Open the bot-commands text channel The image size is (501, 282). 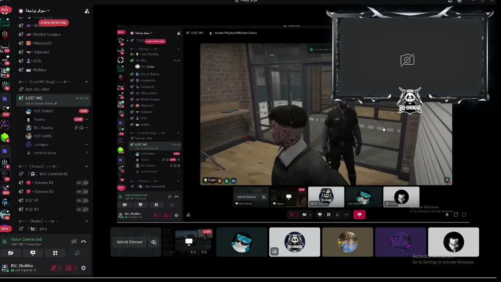(53, 174)
